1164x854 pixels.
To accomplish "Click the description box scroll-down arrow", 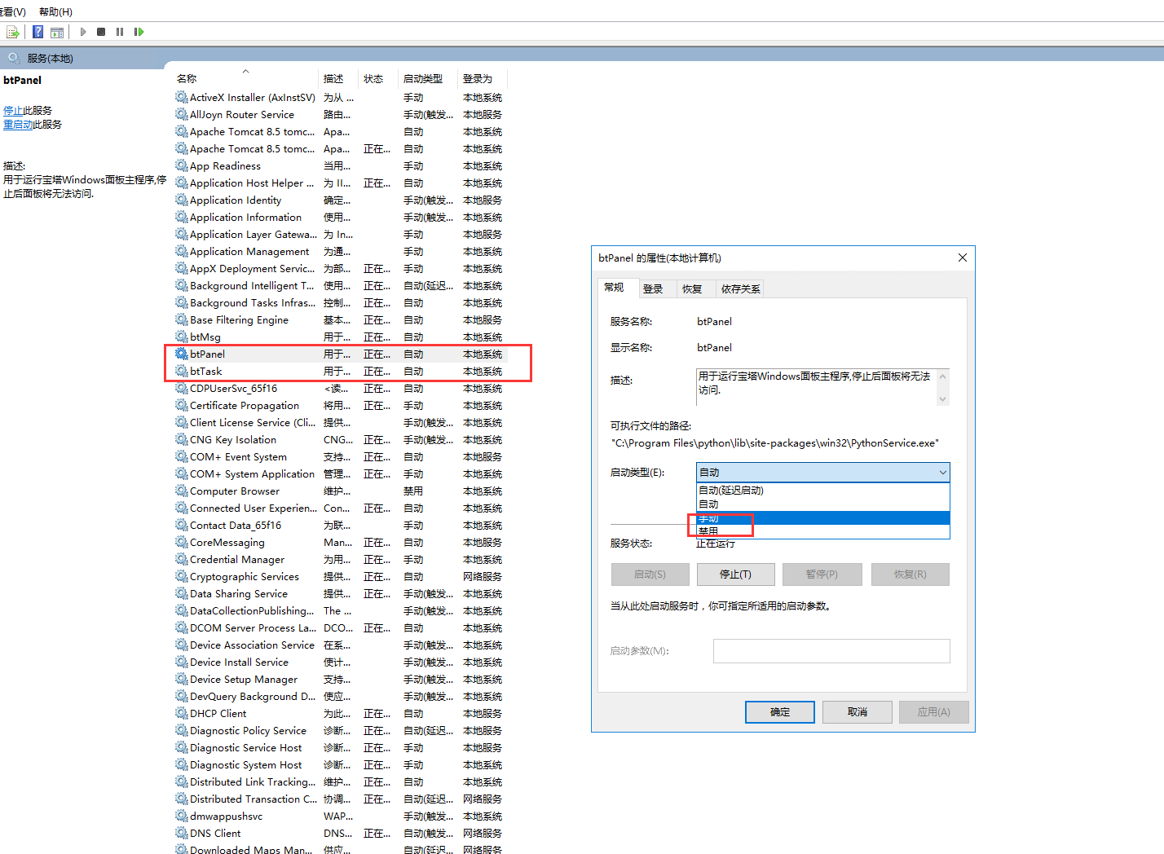I will click(x=943, y=399).
